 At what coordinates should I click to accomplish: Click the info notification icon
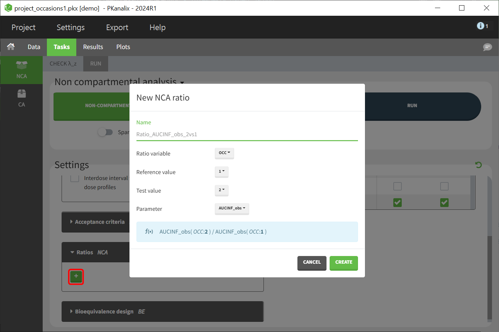pos(480,26)
